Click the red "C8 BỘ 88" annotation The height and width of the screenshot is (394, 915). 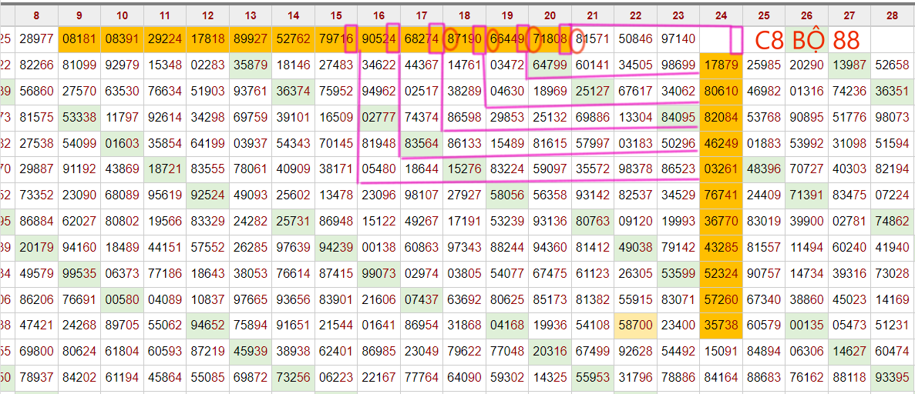pos(806,40)
